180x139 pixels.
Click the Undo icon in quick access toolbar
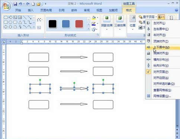pos(20,4)
